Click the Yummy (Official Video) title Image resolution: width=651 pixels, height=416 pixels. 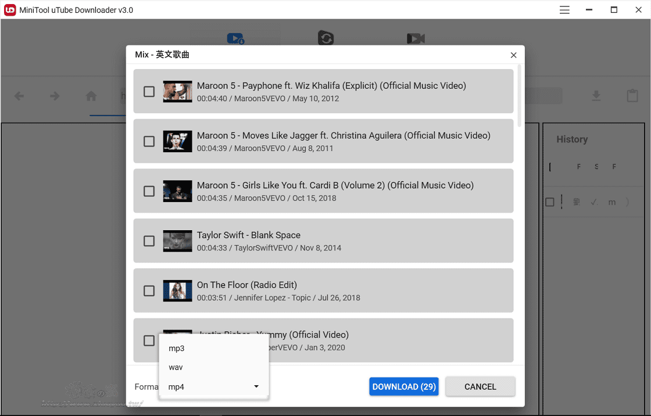(274, 335)
